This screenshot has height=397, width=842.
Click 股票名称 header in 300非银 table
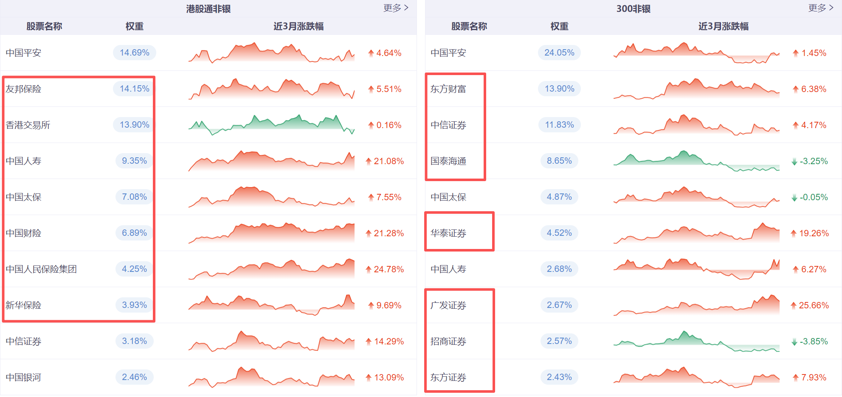coord(469,26)
